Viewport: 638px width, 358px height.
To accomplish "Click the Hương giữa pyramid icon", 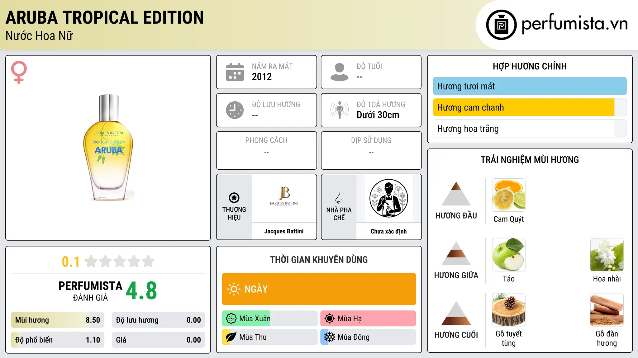I will (456, 253).
